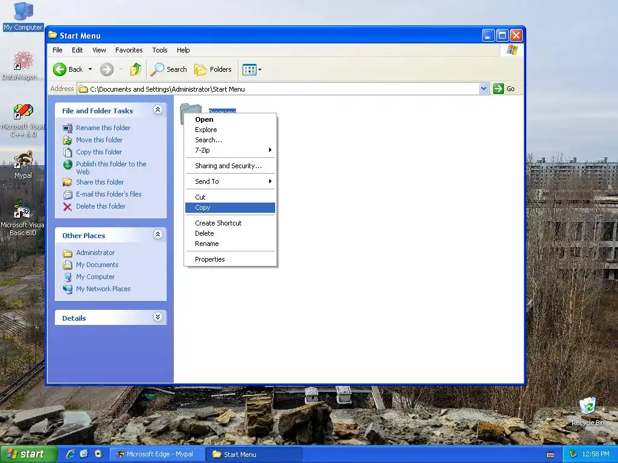Click the Go button

point(504,89)
